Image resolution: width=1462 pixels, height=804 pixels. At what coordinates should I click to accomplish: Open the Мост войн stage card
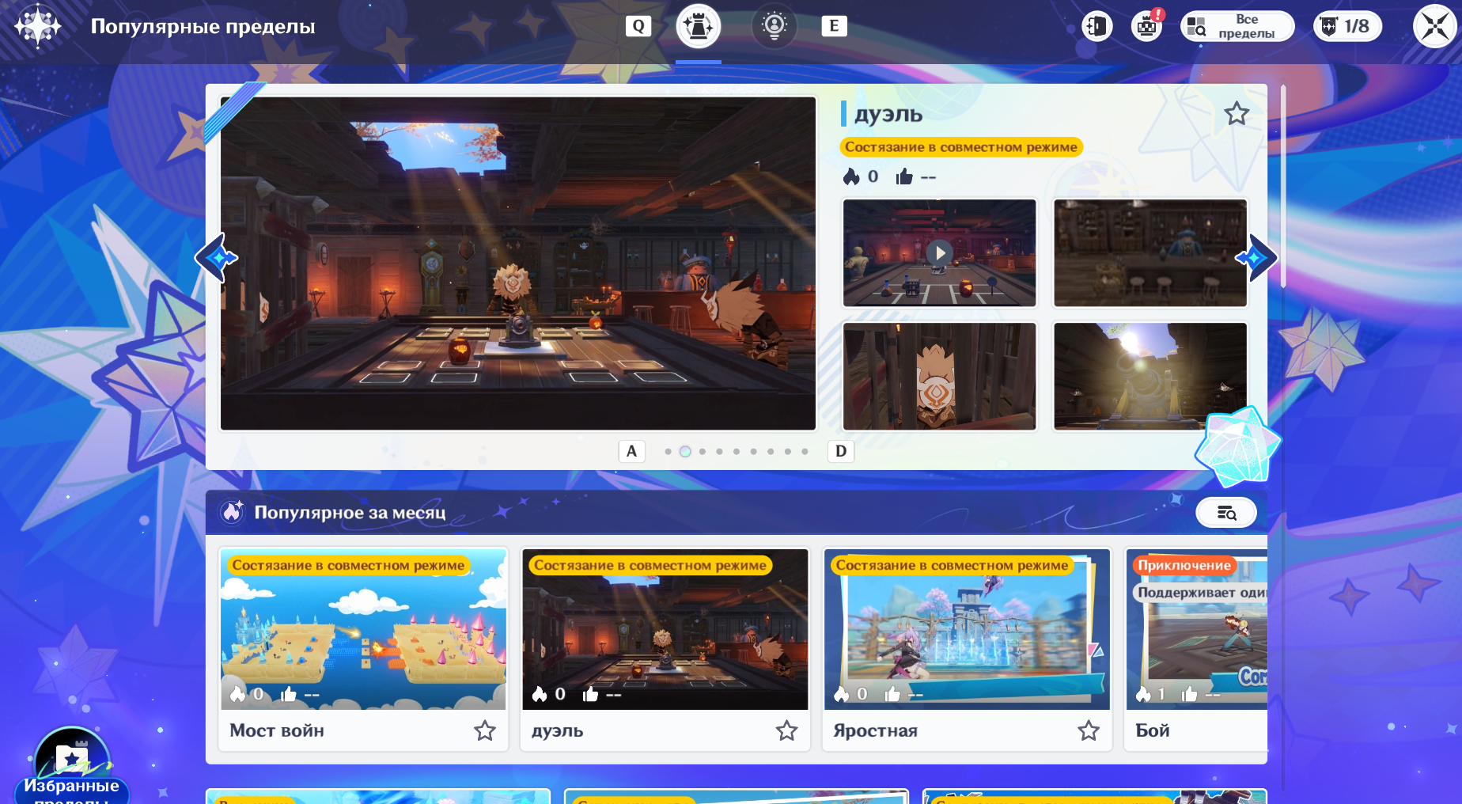363,649
